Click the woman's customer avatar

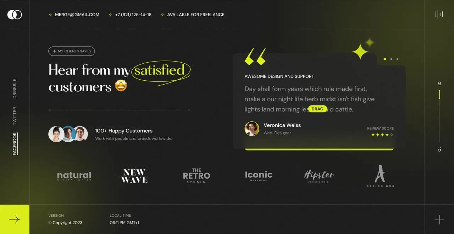coord(56,134)
